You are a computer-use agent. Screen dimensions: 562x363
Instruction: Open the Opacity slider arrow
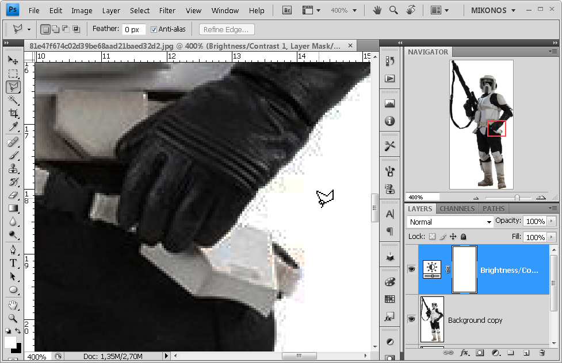pyautogui.click(x=551, y=221)
